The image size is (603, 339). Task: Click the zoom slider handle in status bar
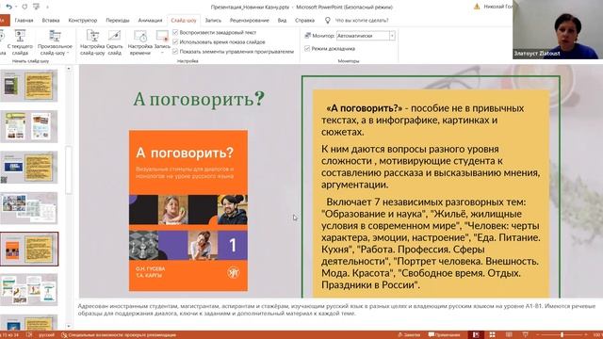coord(562,335)
